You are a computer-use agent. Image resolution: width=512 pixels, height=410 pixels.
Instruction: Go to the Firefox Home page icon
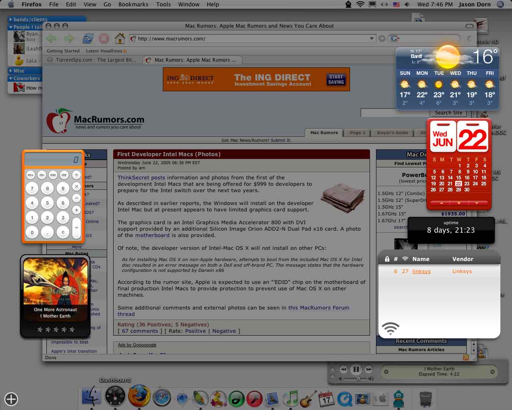point(120,38)
